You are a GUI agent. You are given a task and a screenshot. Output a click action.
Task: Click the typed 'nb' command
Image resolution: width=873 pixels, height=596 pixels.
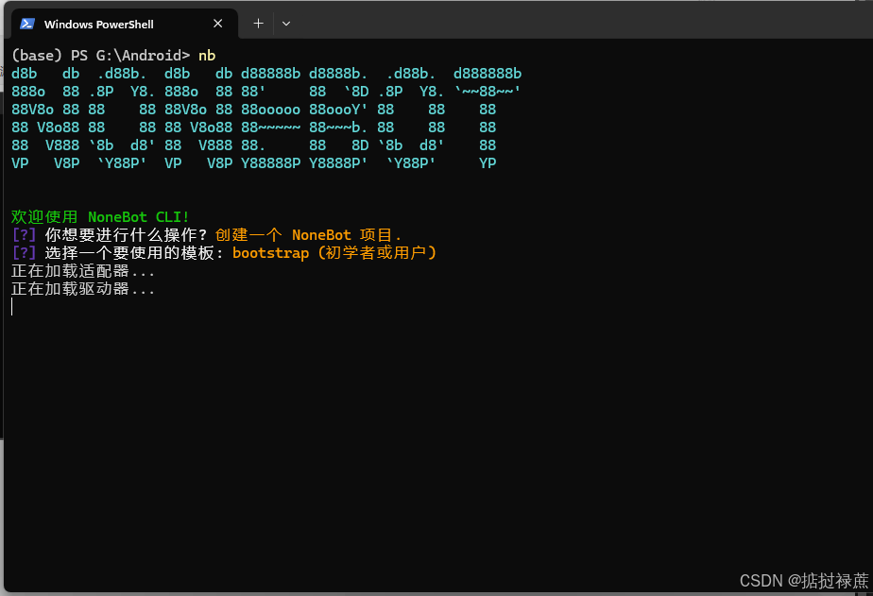(x=207, y=56)
